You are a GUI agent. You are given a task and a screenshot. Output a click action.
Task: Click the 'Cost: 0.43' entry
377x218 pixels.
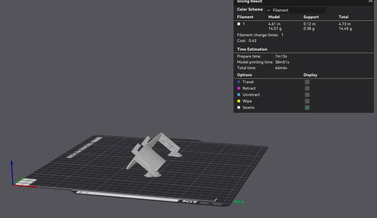pos(247,41)
